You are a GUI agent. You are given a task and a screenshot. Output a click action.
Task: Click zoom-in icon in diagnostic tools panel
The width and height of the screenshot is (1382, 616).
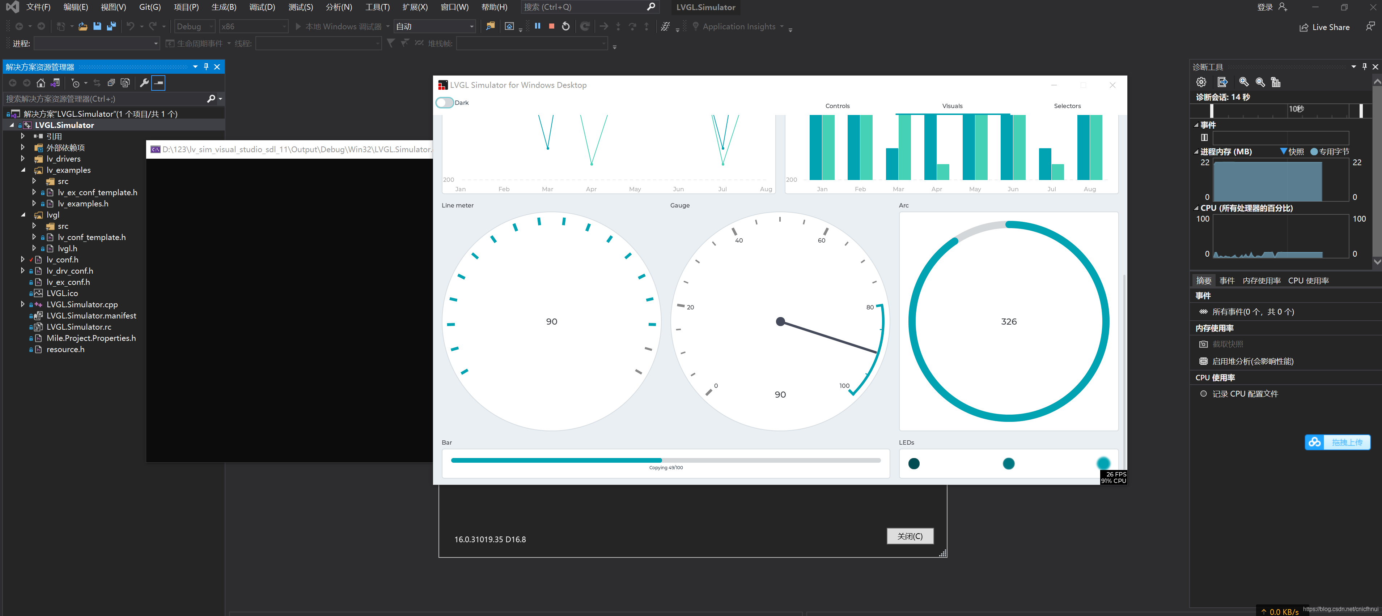pos(1243,82)
